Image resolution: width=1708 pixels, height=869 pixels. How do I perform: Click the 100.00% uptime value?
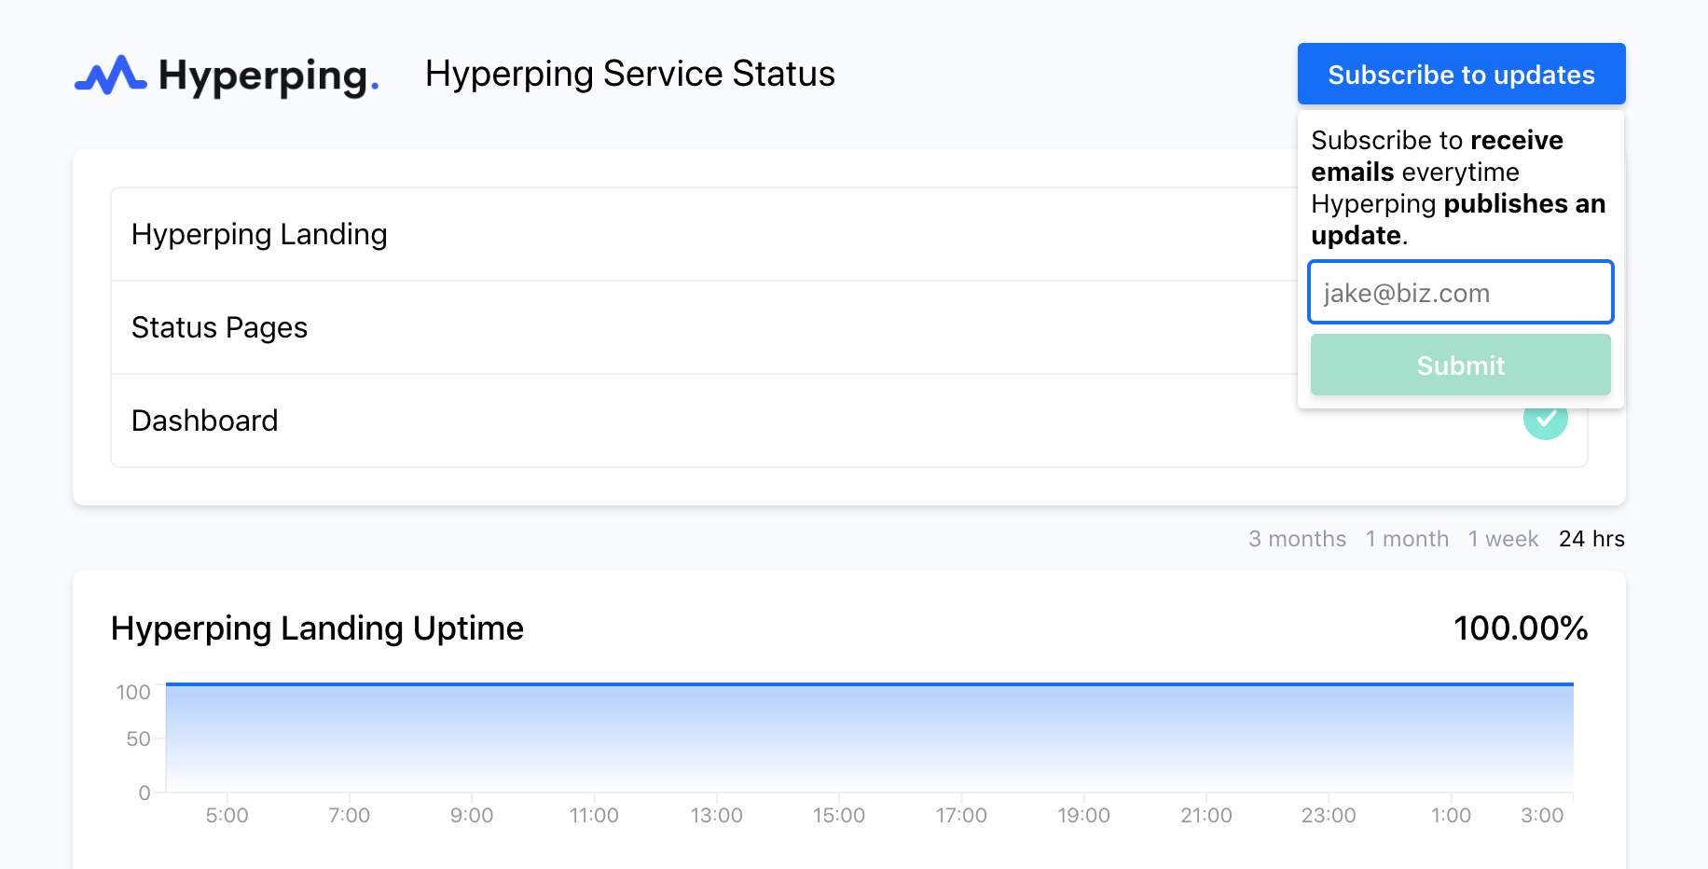1521,628
